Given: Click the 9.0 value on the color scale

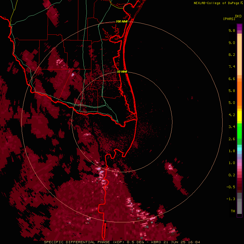Looking at the screenshot, I should 232,43.
